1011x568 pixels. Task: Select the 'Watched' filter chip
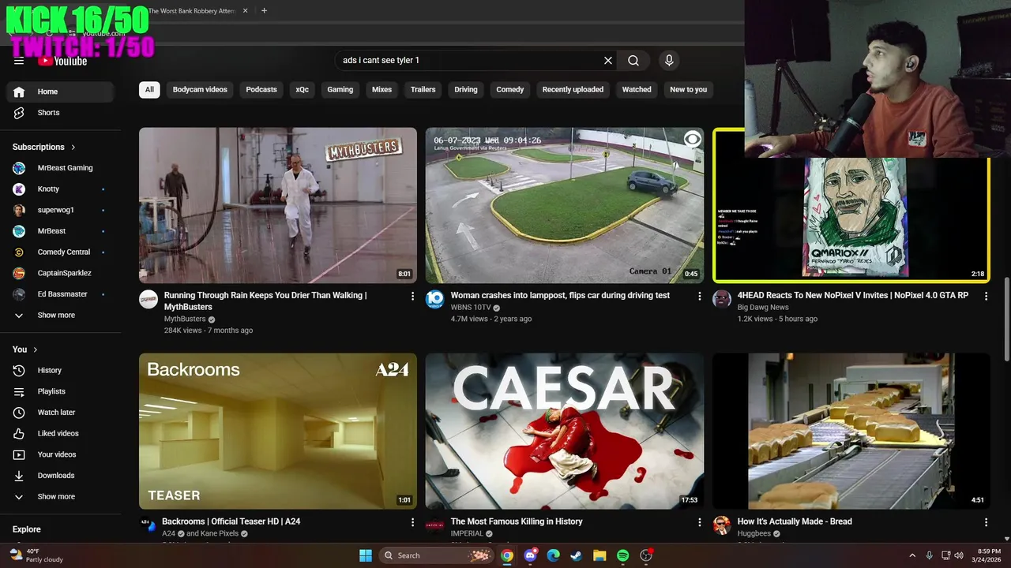[637, 89]
